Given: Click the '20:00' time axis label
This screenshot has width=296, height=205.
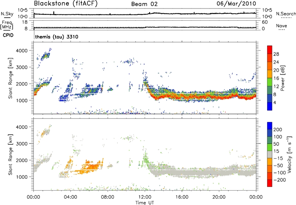Looking at the screenshot, I should click(x=219, y=197).
